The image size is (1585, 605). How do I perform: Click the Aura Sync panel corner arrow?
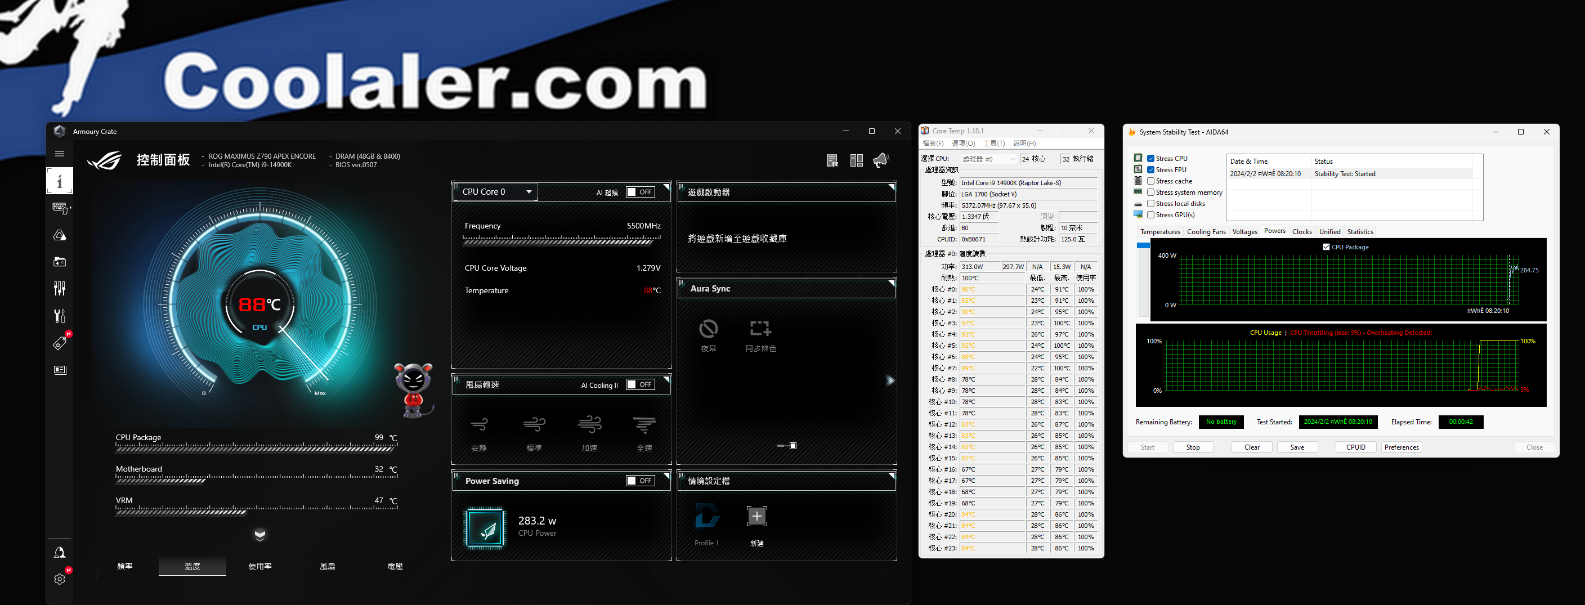(892, 284)
